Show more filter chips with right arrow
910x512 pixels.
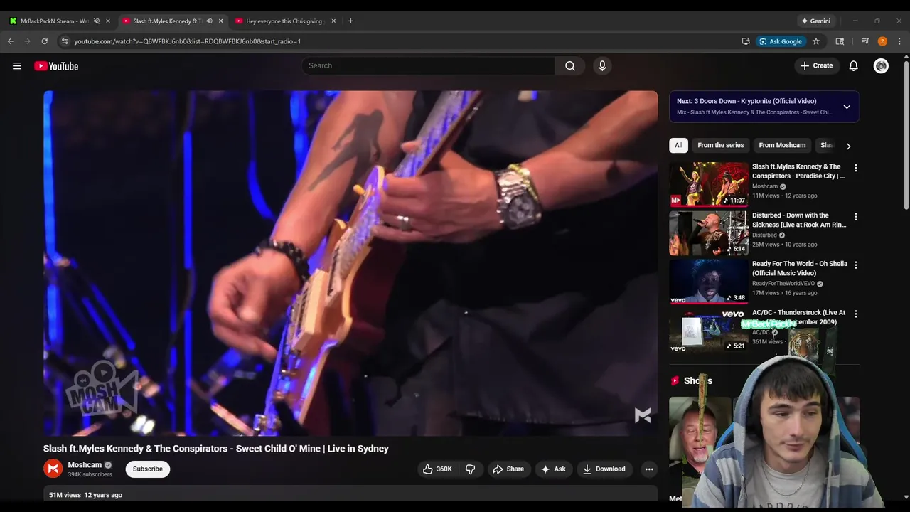pyautogui.click(x=848, y=146)
